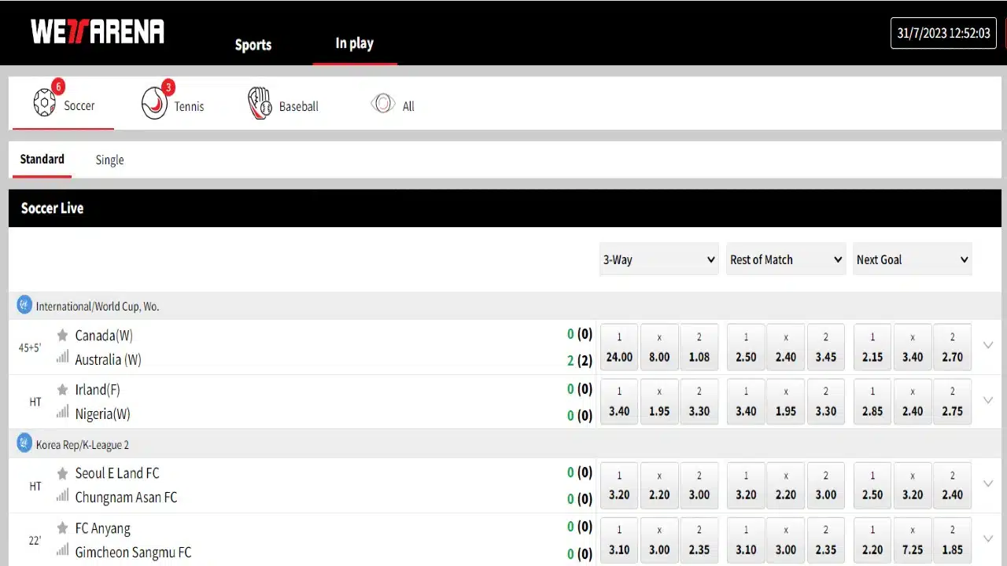Screen dimensions: 1007x566
Task: Open stats bars icon for Chungnam Asan FC
Action: (x=62, y=496)
